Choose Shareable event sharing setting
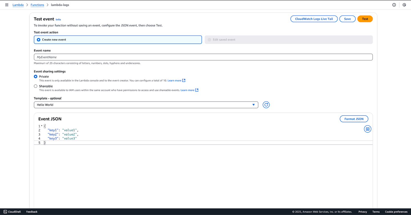Screen dimensions: 411x215 (x=36, y=86)
